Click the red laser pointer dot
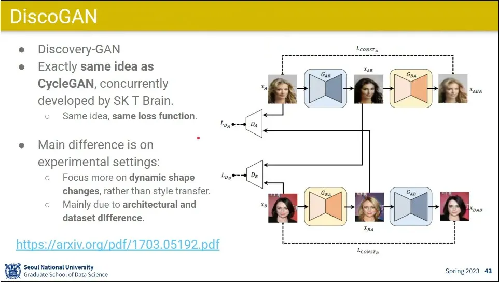Image resolution: width=499 pixels, height=282 pixels. (198, 138)
